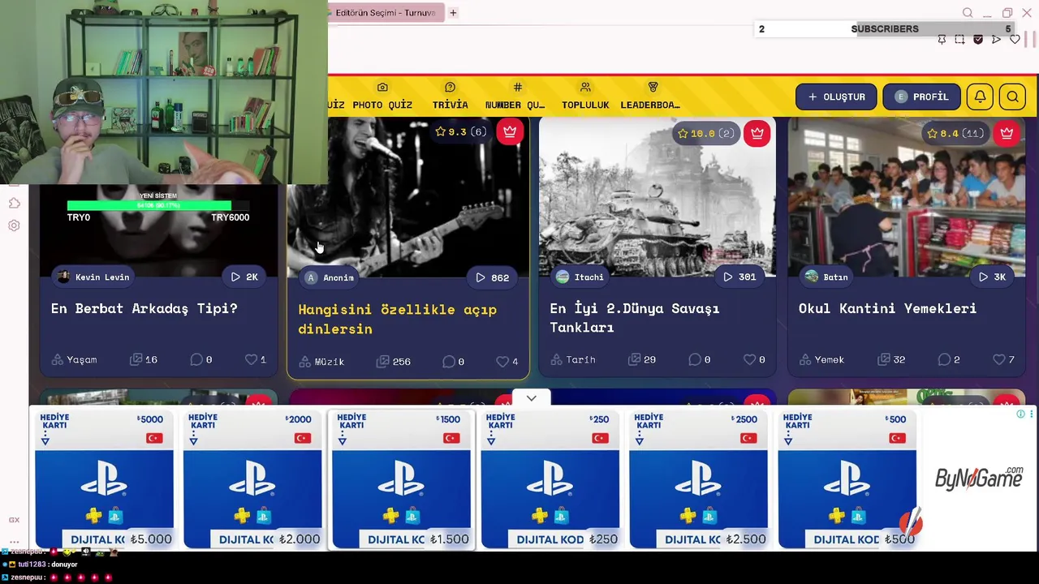The height and width of the screenshot is (584, 1039).
Task: Open Hangisini özellikle açıp dinlersin title
Action: (397, 319)
